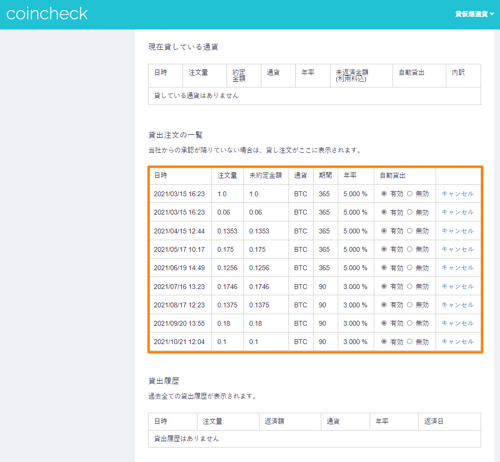Cancel the 2021/04/15 12:44 order
Image resolution: width=500 pixels, height=462 pixels.
click(x=457, y=231)
